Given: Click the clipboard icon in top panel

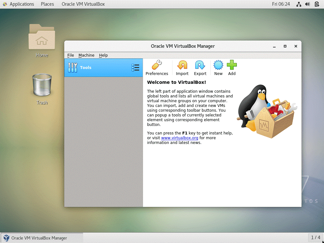Looking at the screenshot, I should (316, 4).
